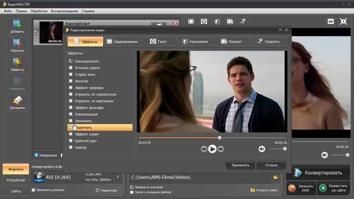Jump to previous frame in editor preview
Screen dimensions: 354x199
[x=204, y=149]
